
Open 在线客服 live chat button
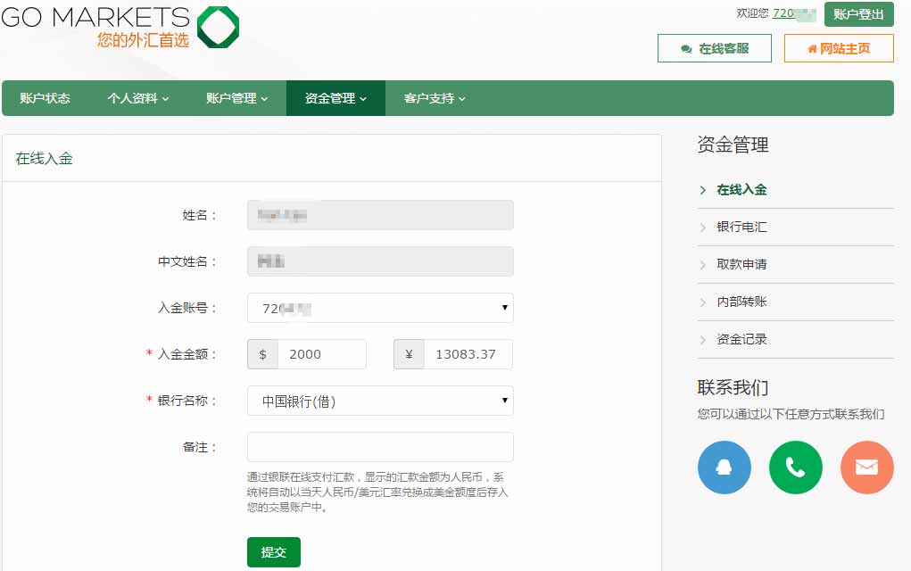coord(714,48)
